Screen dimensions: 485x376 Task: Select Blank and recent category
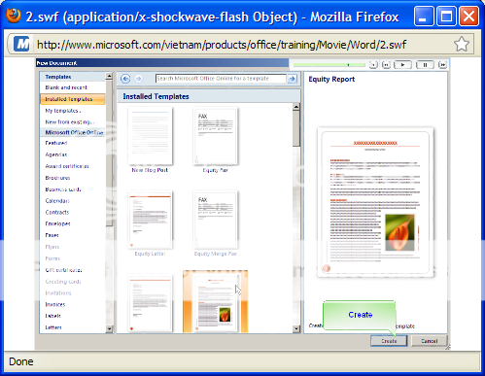click(66, 87)
